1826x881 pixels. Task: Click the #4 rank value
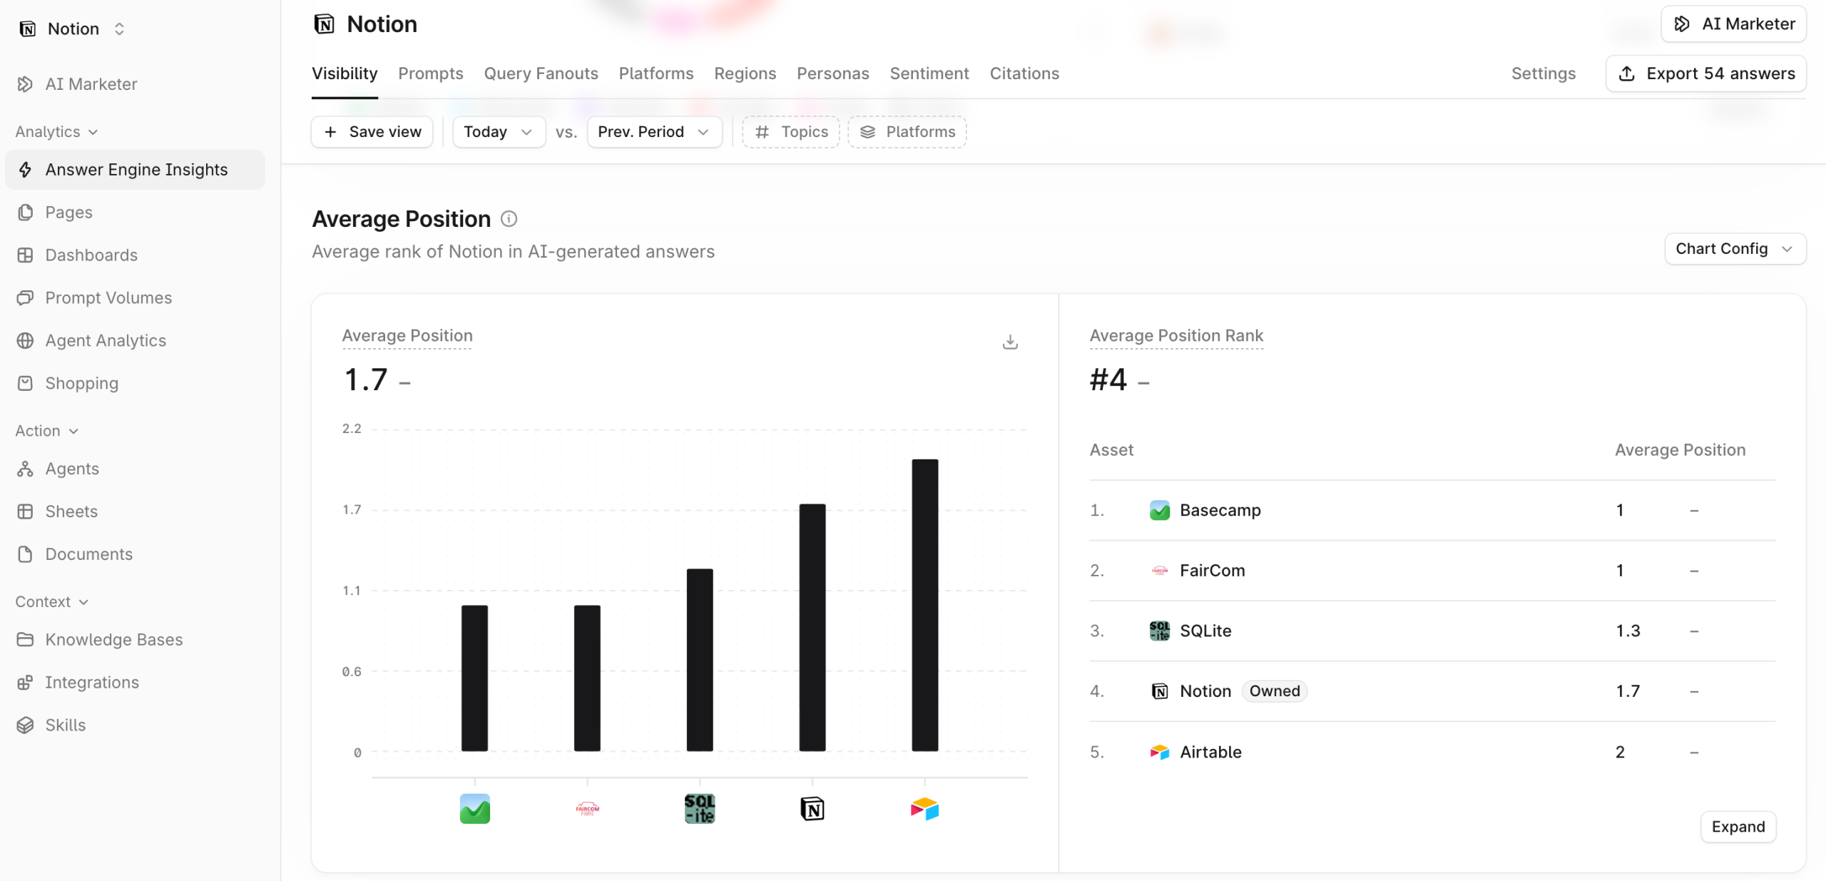(x=1108, y=380)
